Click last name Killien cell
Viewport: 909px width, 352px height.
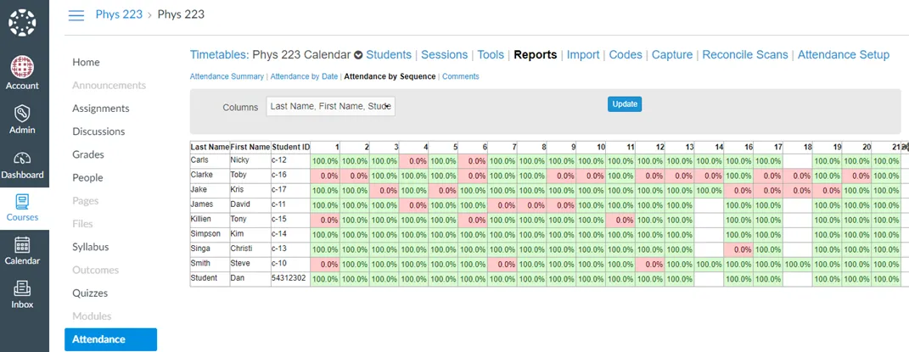point(210,220)
